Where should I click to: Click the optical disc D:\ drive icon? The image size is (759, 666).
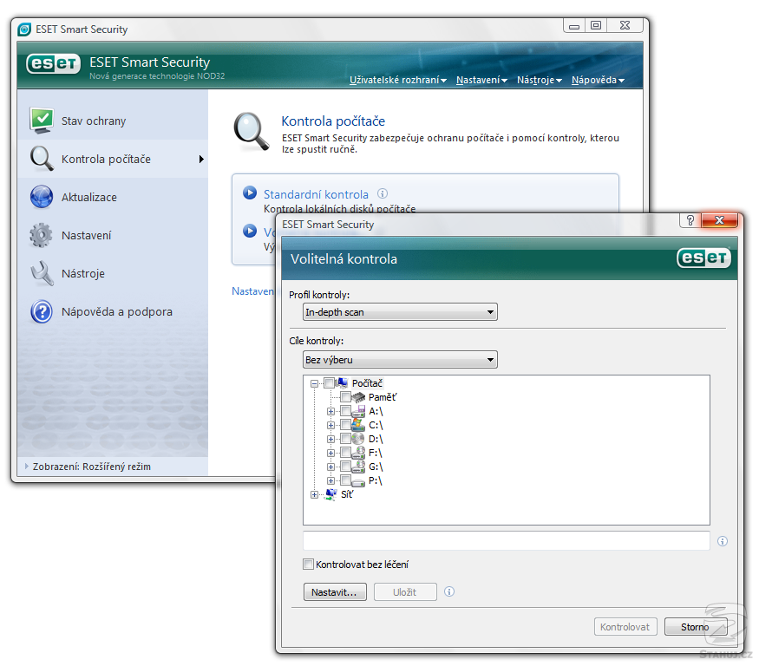[359, 439]
